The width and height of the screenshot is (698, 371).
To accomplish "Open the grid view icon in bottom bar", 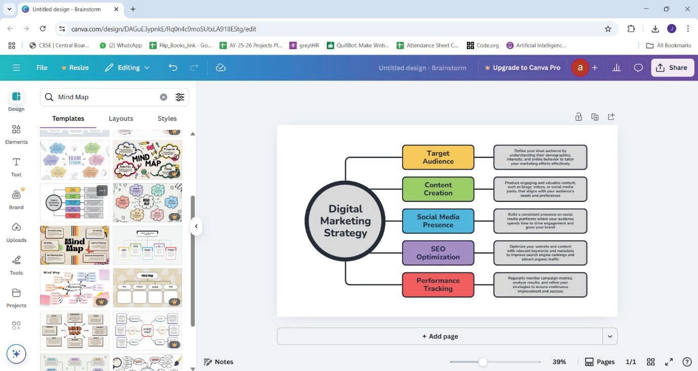I will (x=651, y=362).
